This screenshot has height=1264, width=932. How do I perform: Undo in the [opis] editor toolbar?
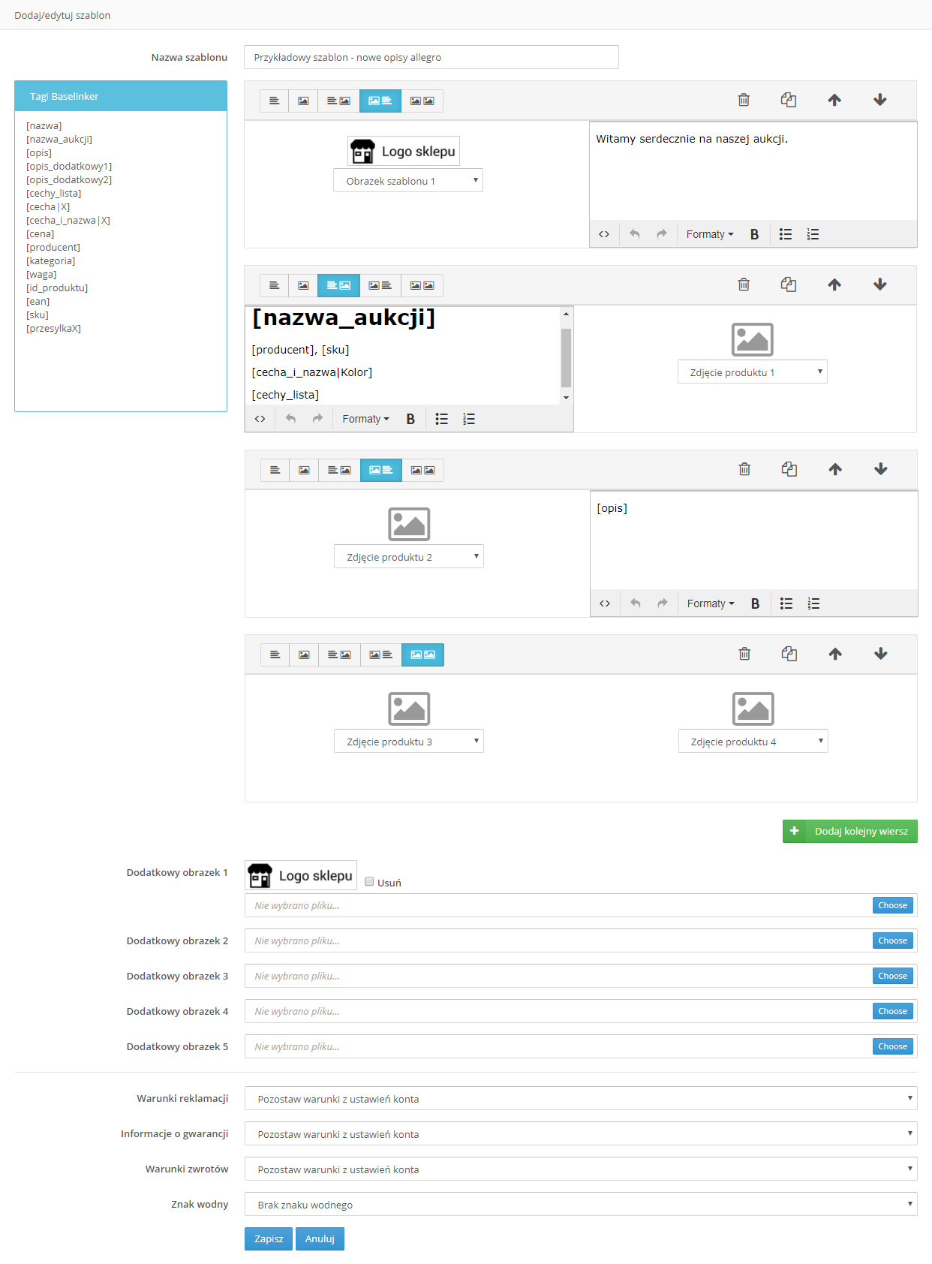pos(636,603)
